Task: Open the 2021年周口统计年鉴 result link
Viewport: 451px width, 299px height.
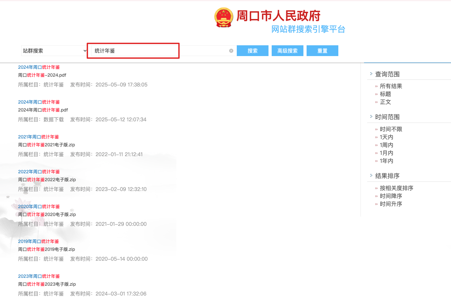Action: (38, 137)
